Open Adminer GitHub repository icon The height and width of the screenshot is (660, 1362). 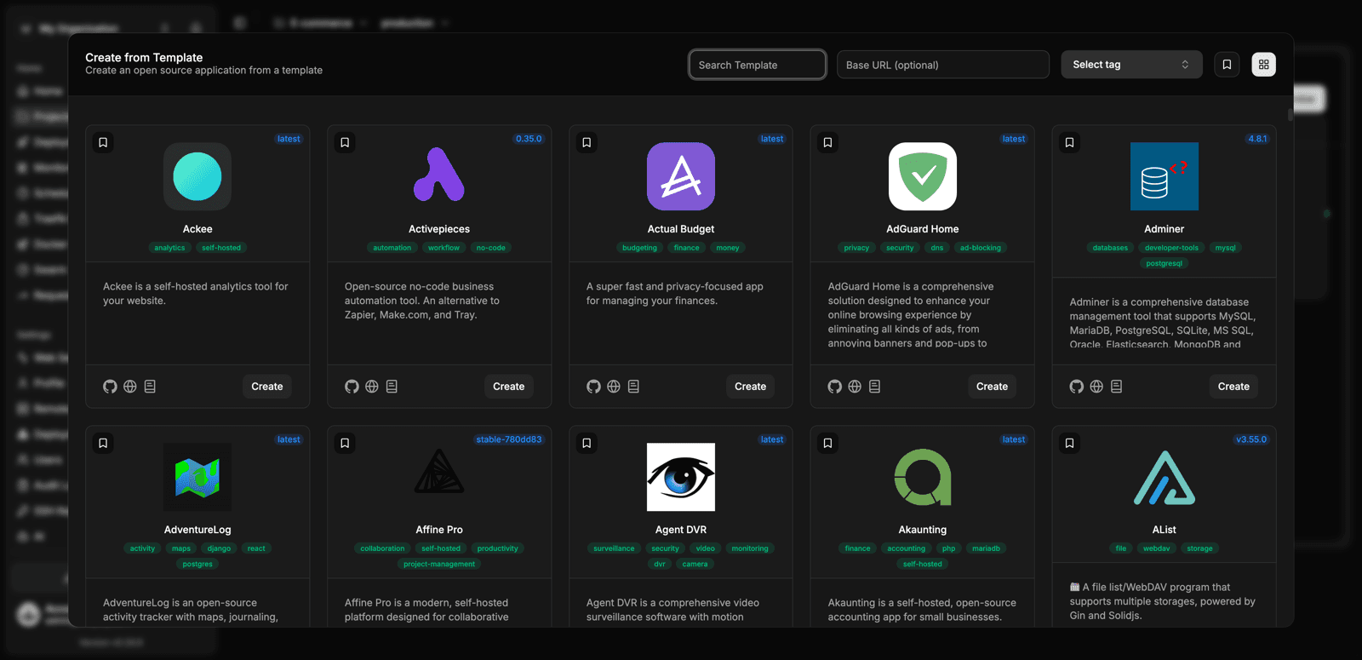pos(1077,387)
